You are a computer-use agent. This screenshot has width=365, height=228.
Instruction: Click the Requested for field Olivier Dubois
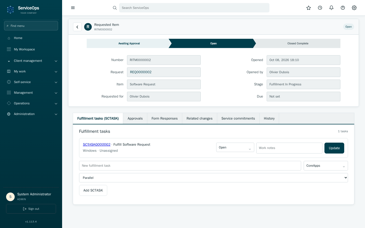[164, 97]
